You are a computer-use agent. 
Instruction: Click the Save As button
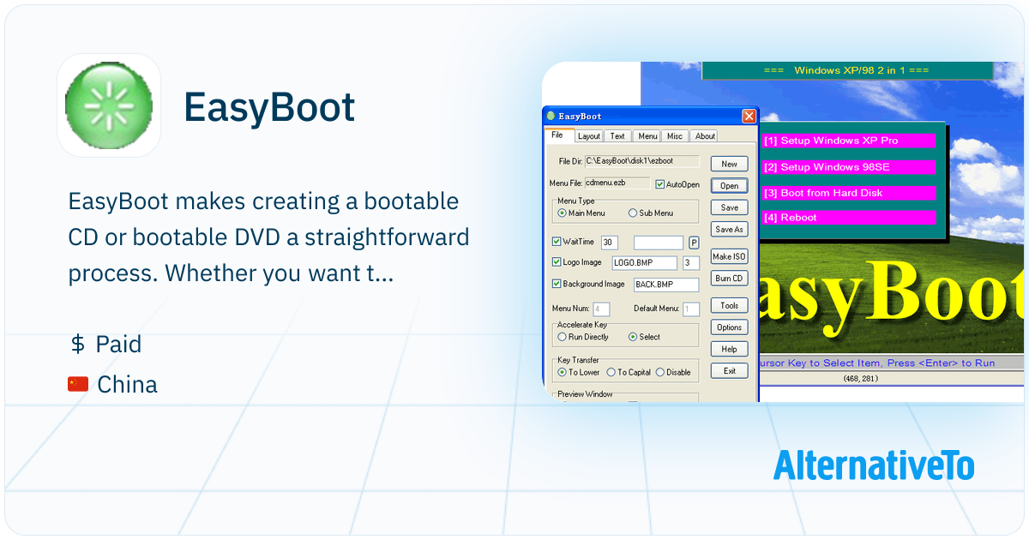tap(729, 229)
